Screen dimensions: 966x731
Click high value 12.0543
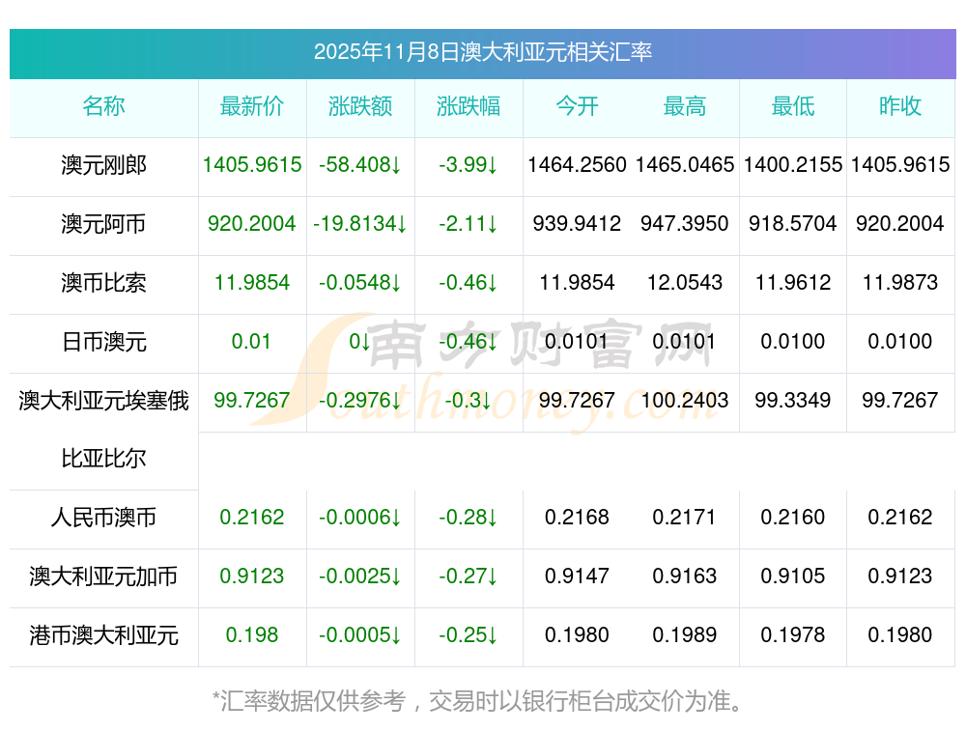(685, 282)
